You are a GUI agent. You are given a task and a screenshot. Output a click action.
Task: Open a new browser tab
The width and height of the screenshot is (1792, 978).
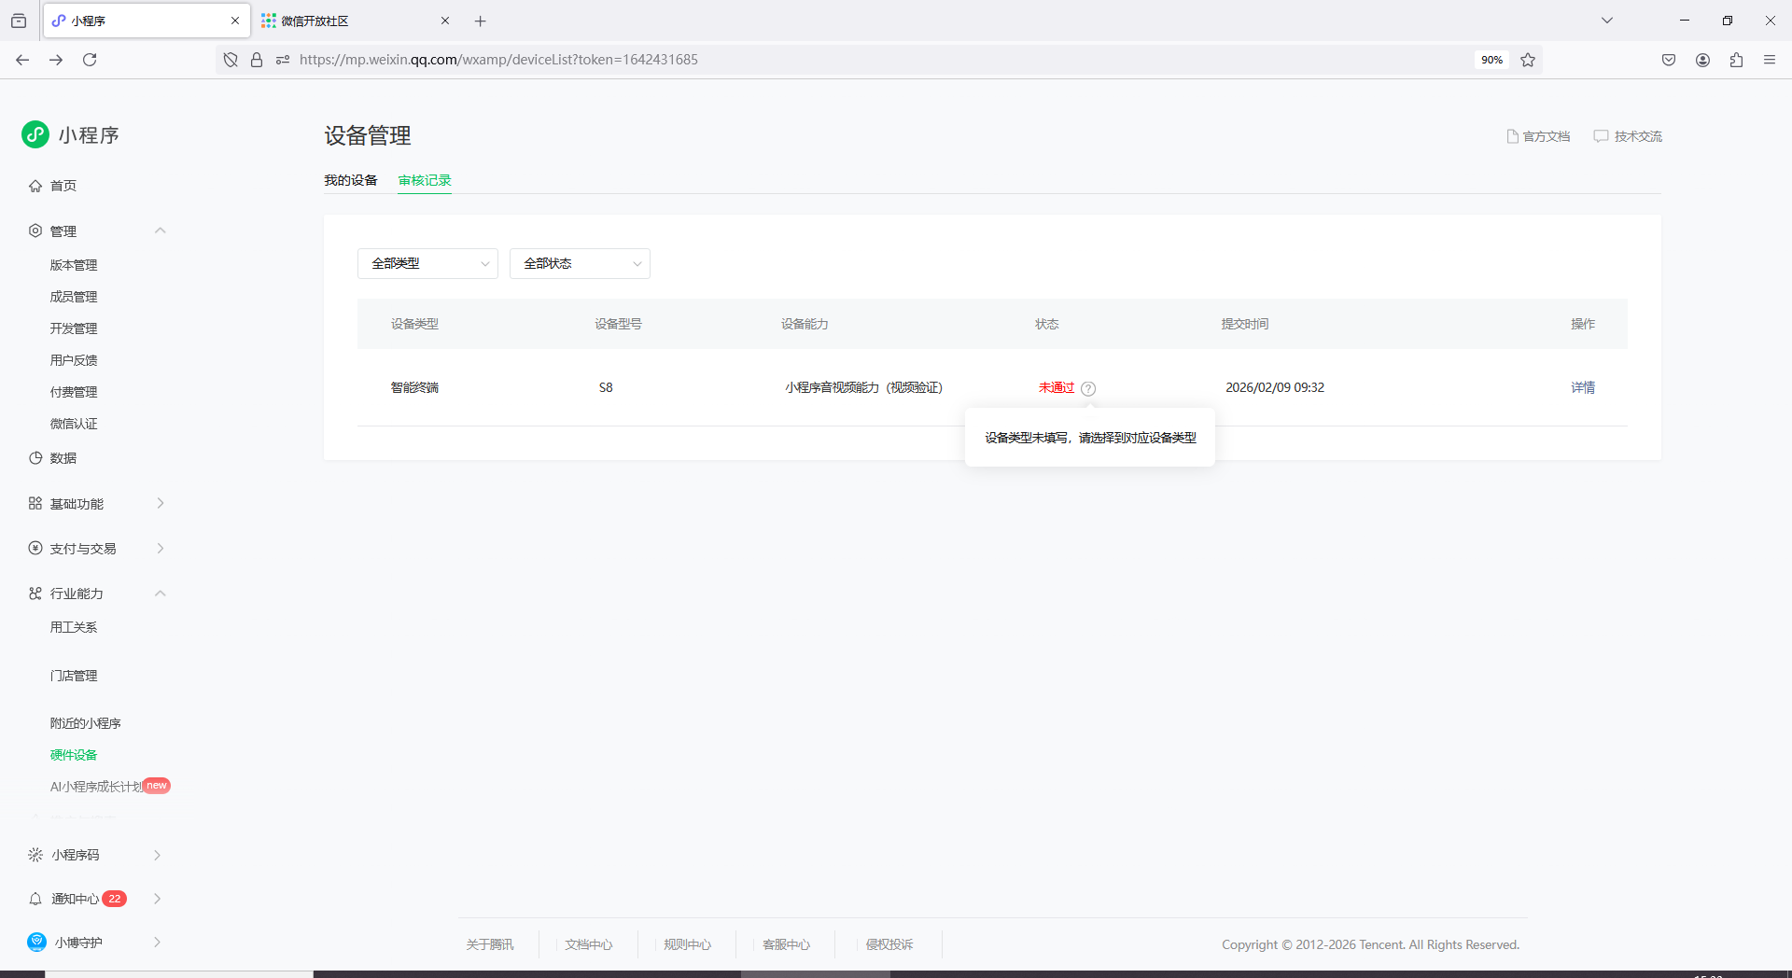coord(481,21)
